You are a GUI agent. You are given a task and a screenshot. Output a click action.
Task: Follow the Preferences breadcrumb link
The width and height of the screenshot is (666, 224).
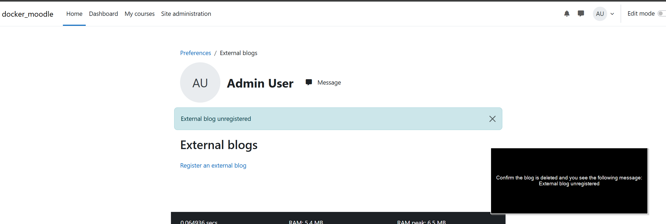pos(195,53)
